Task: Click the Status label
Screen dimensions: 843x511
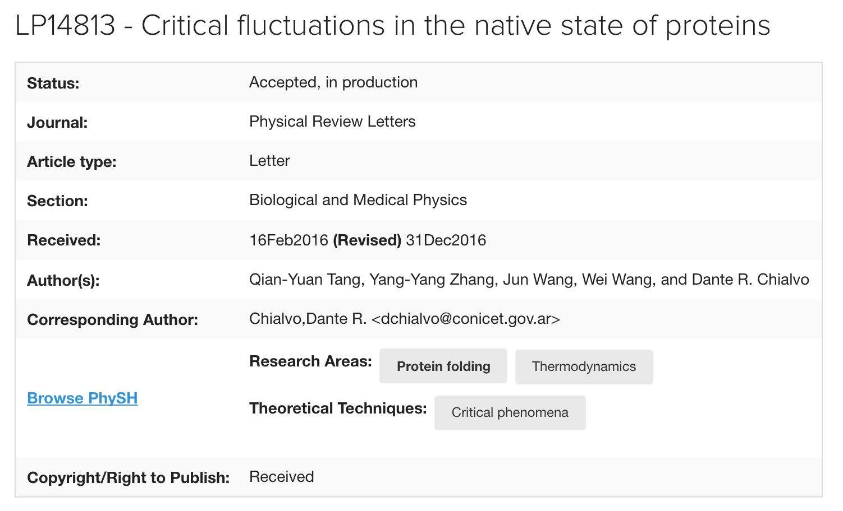Action: point(53,83)
